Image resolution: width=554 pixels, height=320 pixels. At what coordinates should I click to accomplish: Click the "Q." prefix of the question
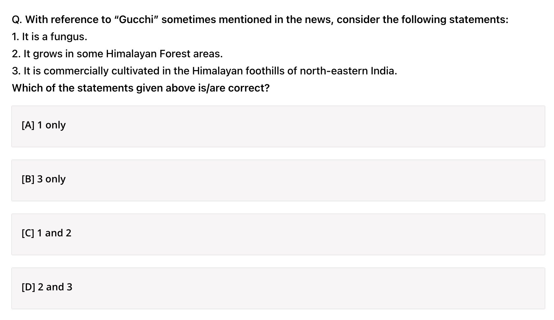click(17, 20)
